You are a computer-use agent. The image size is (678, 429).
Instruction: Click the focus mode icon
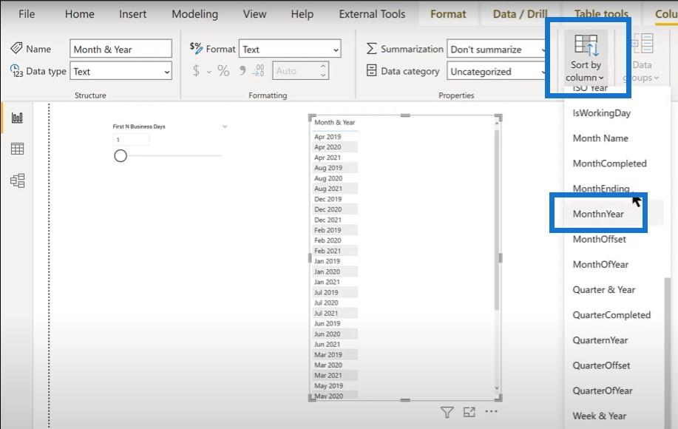coord(469,412)
